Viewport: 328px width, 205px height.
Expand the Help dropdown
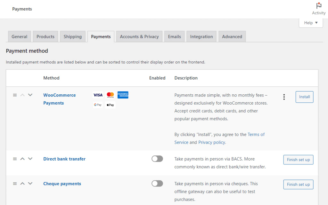(x=311, y=23)
